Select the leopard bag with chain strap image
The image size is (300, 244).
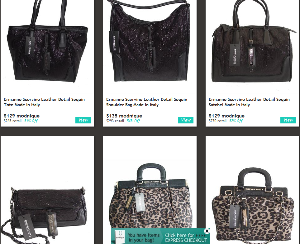click(253, 205)
